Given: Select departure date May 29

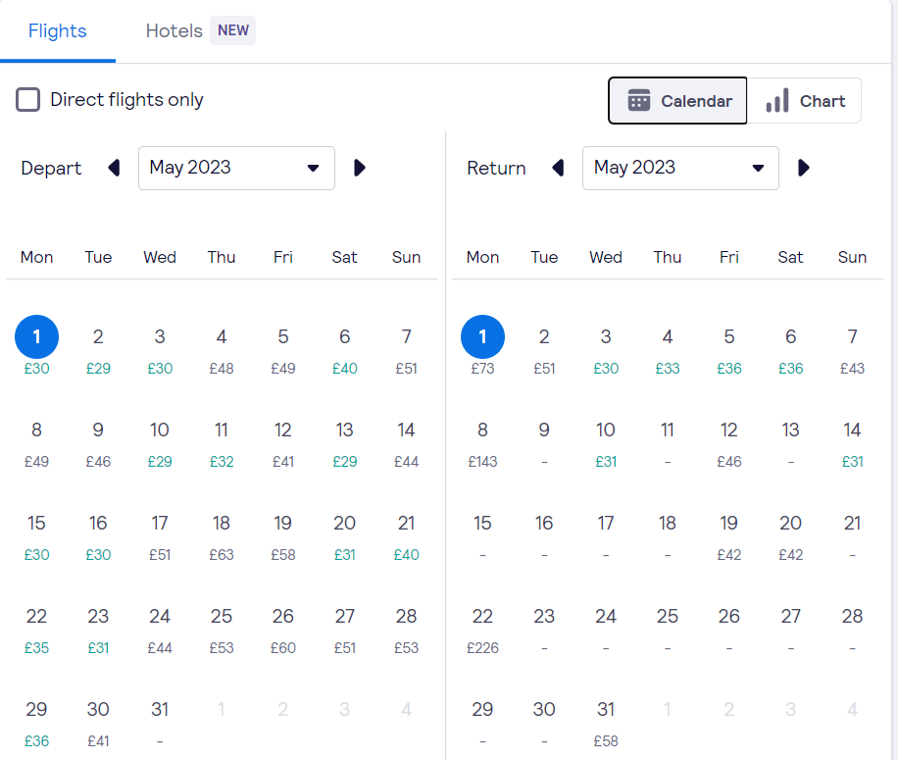Looking at the screenshot, I should (x=36, y=723).
